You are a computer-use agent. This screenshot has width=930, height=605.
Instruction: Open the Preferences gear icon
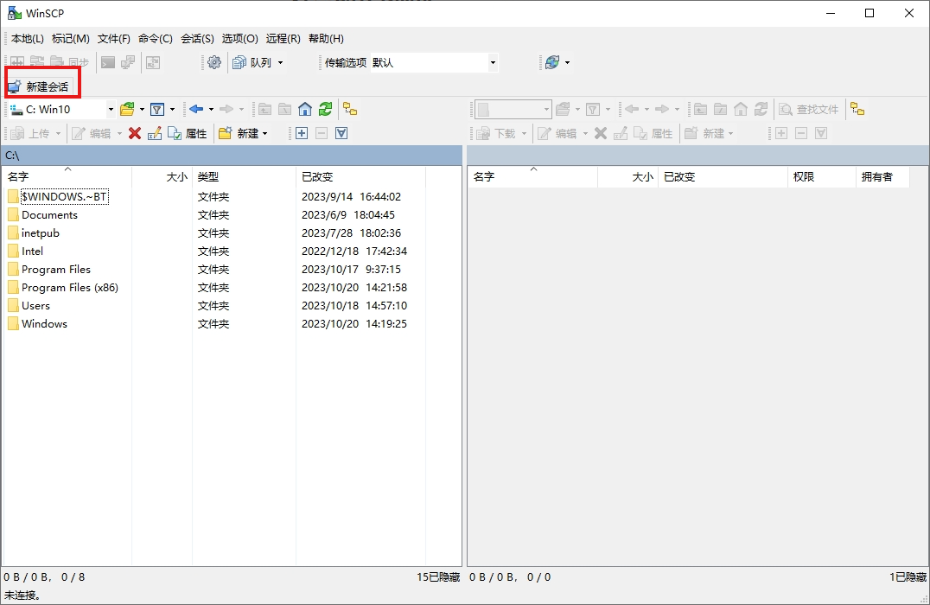coord(214,62)
